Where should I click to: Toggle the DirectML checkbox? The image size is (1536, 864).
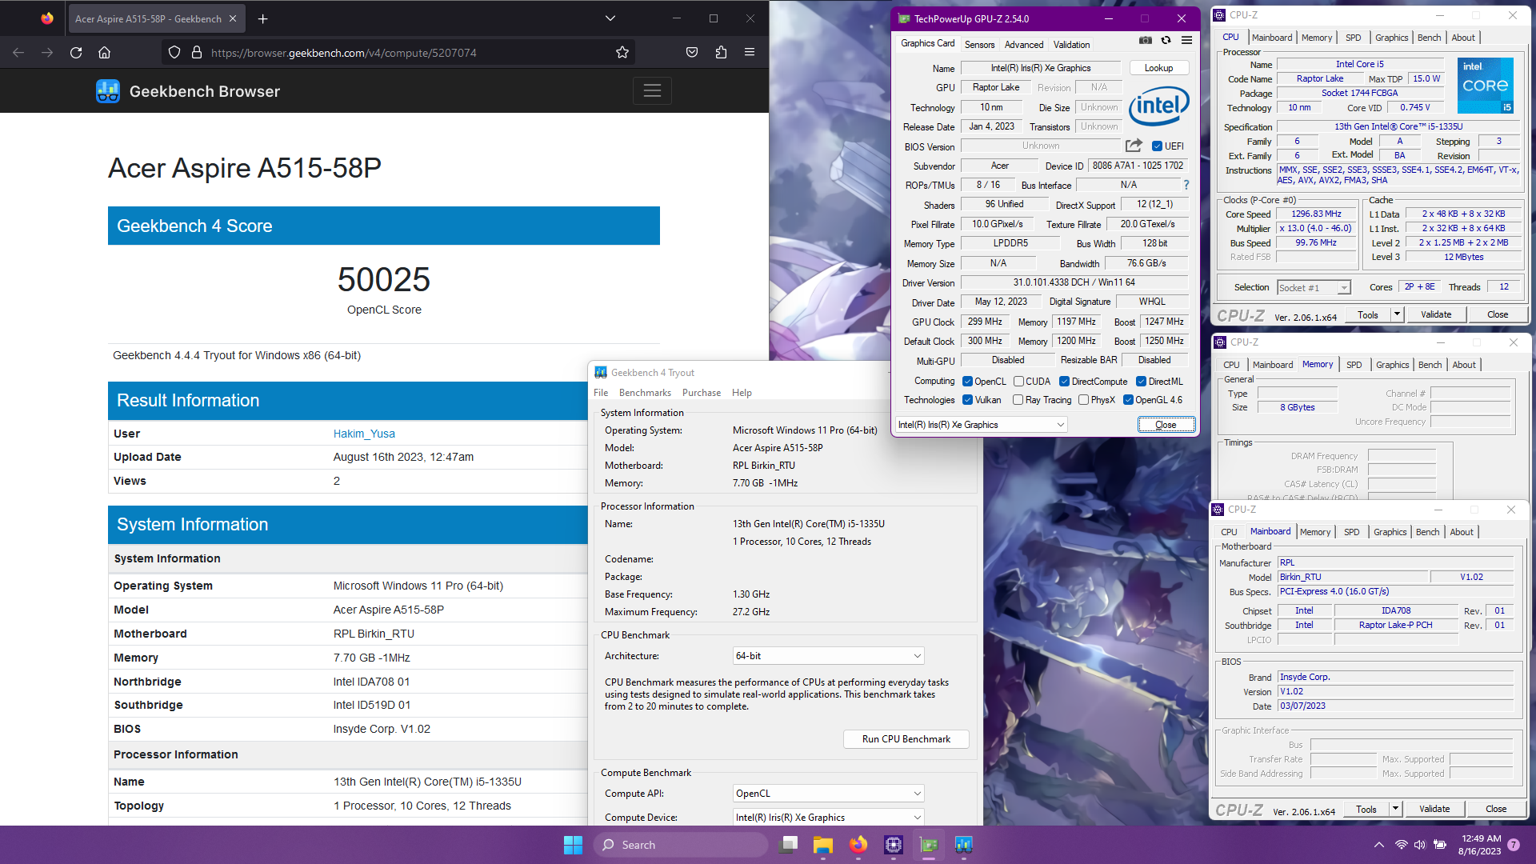pos(1141,382)
